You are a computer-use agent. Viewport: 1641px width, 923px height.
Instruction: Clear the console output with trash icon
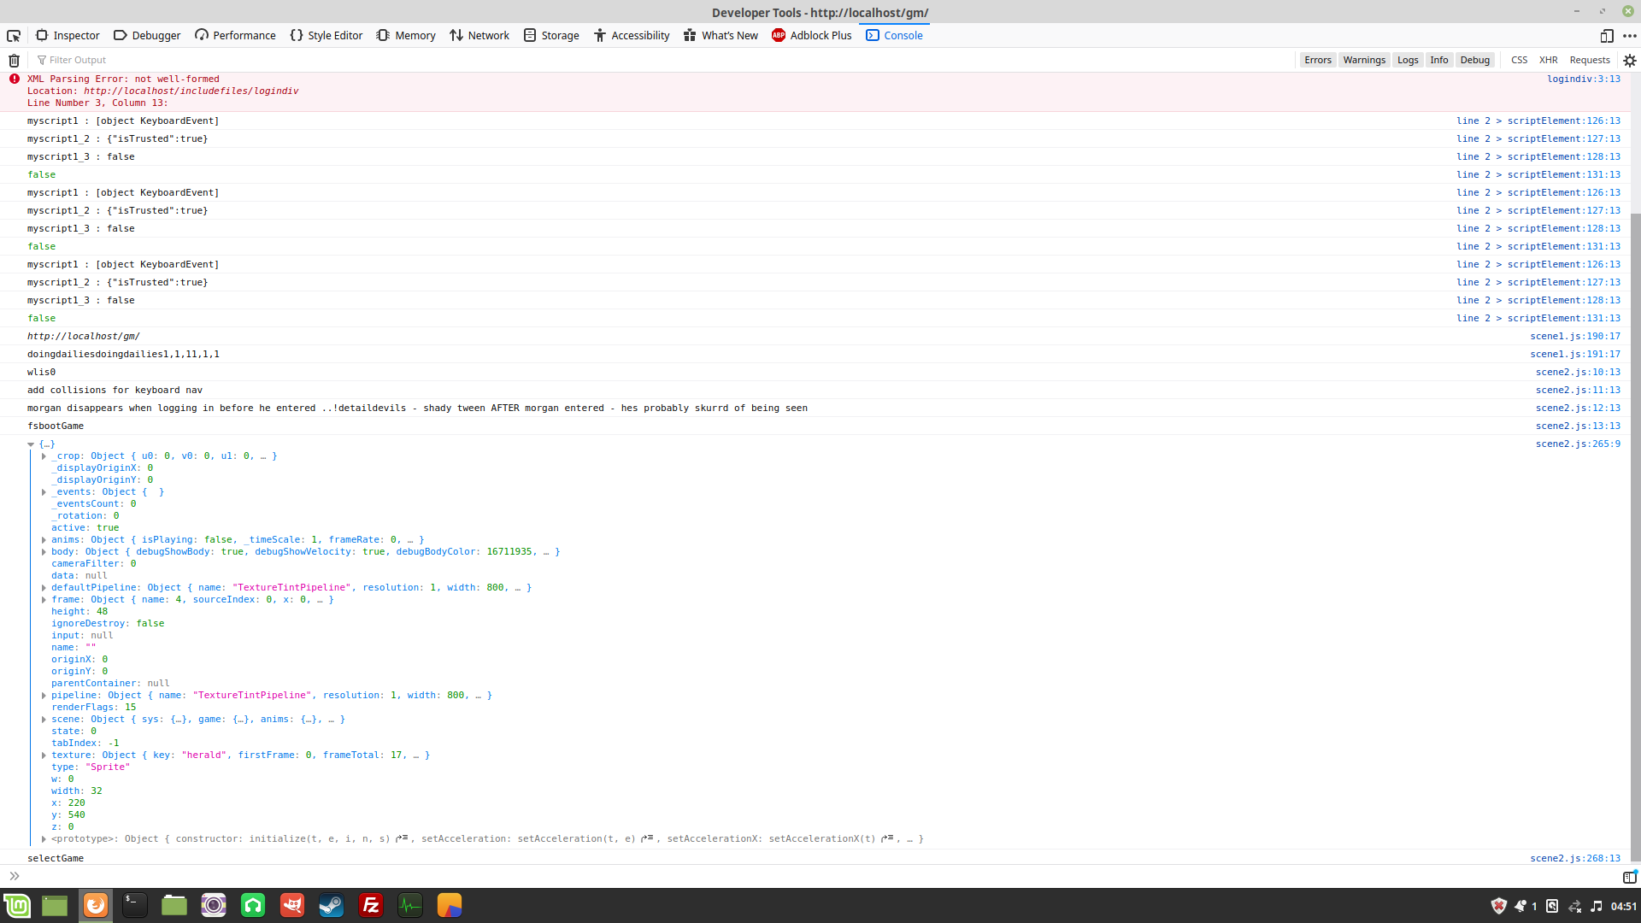13,60
